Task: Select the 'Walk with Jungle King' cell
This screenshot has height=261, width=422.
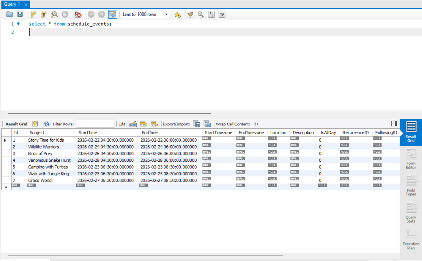Action: tap(51, 173)
